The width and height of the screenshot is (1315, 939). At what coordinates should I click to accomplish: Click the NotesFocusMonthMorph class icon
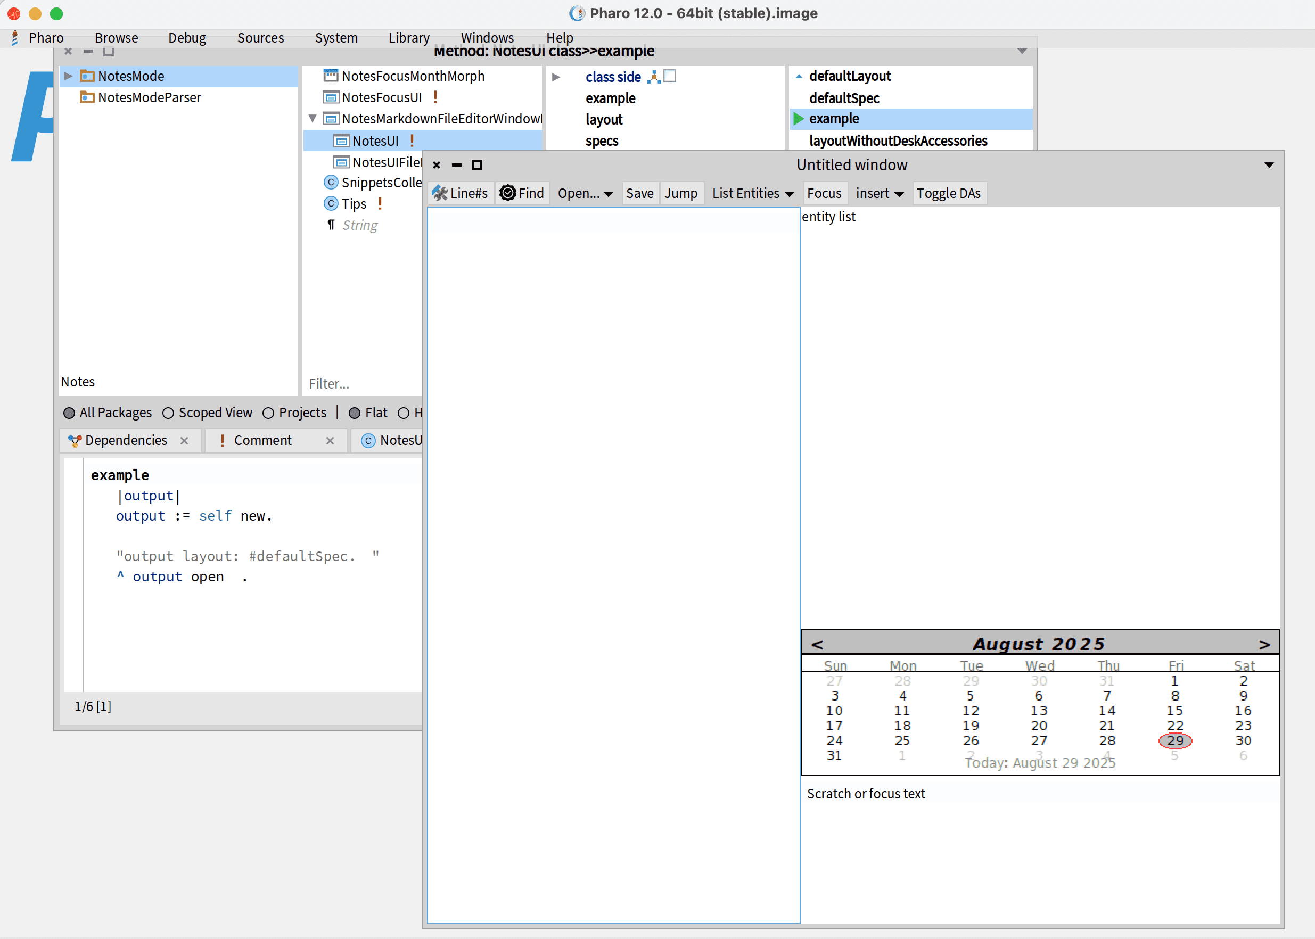pyautogui.click(x=331, y=76)
